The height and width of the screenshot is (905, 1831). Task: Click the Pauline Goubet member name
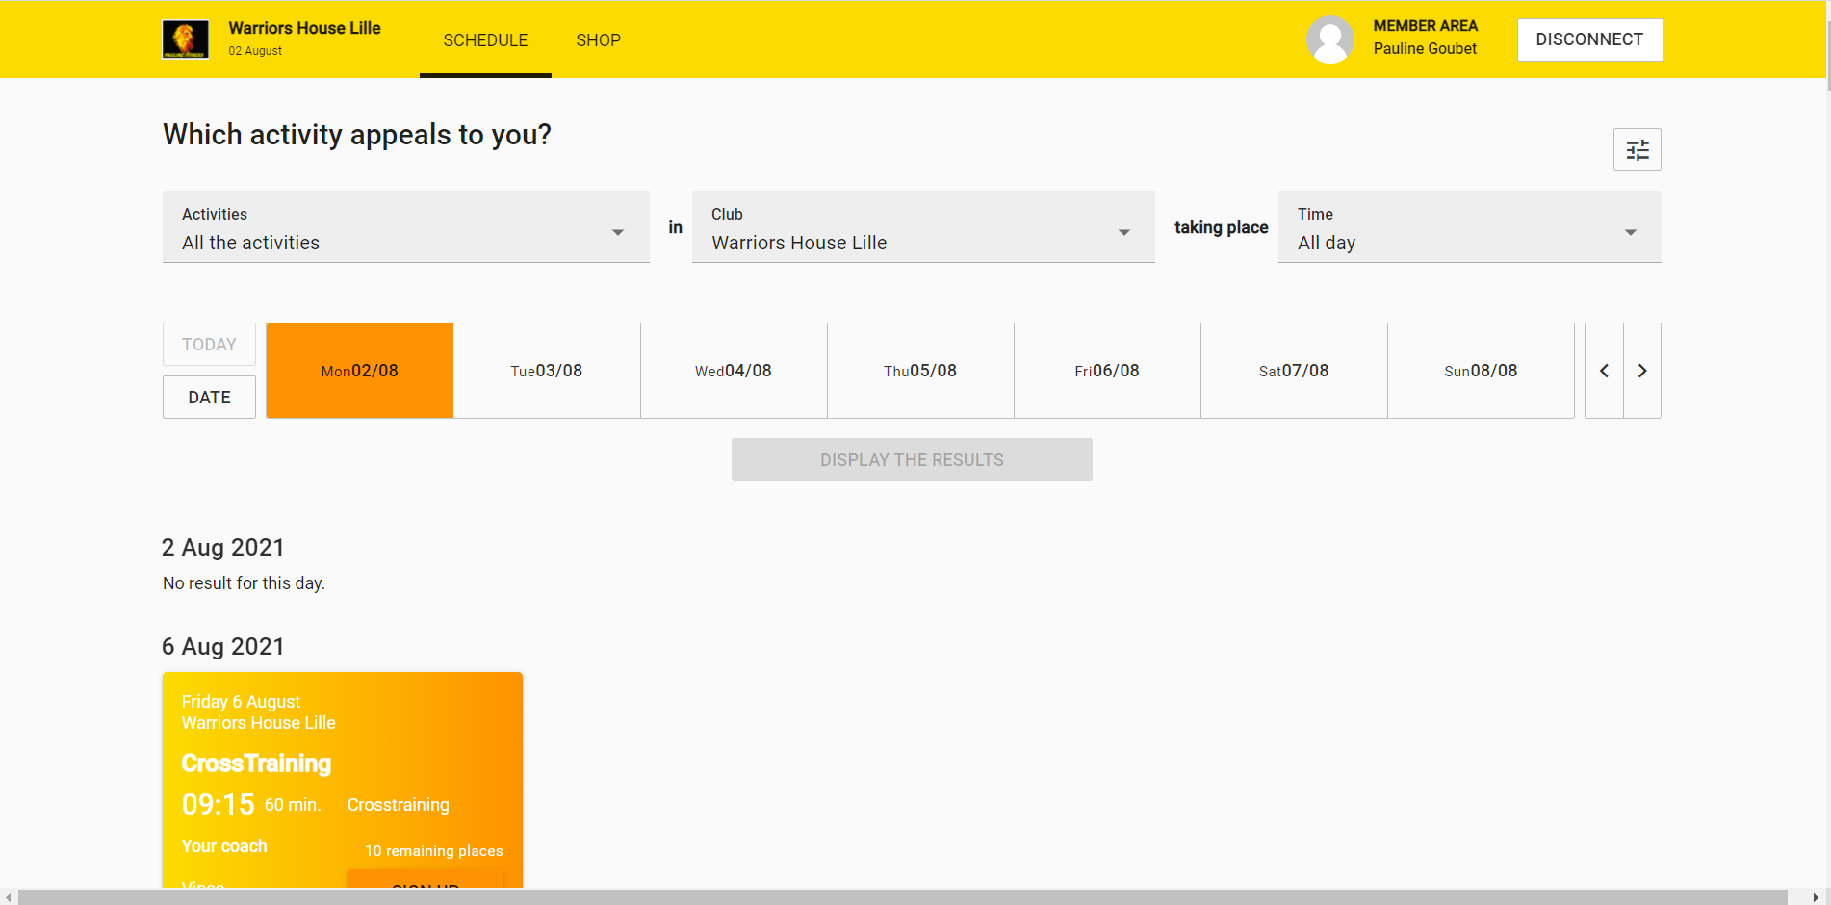pos(1425,49)
